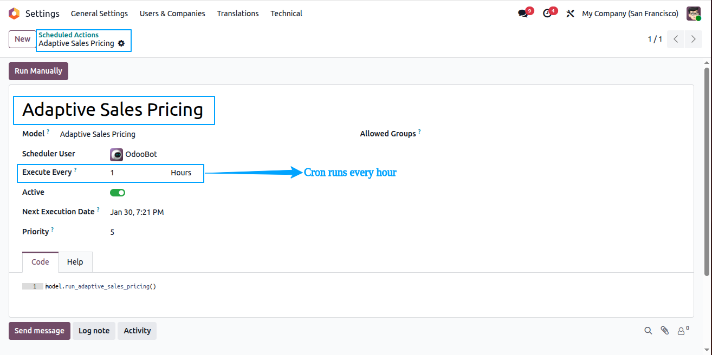This screenshot has height=355, width=712.
Task: Click the attachments paperclip icon
Action: coord(665,331)
